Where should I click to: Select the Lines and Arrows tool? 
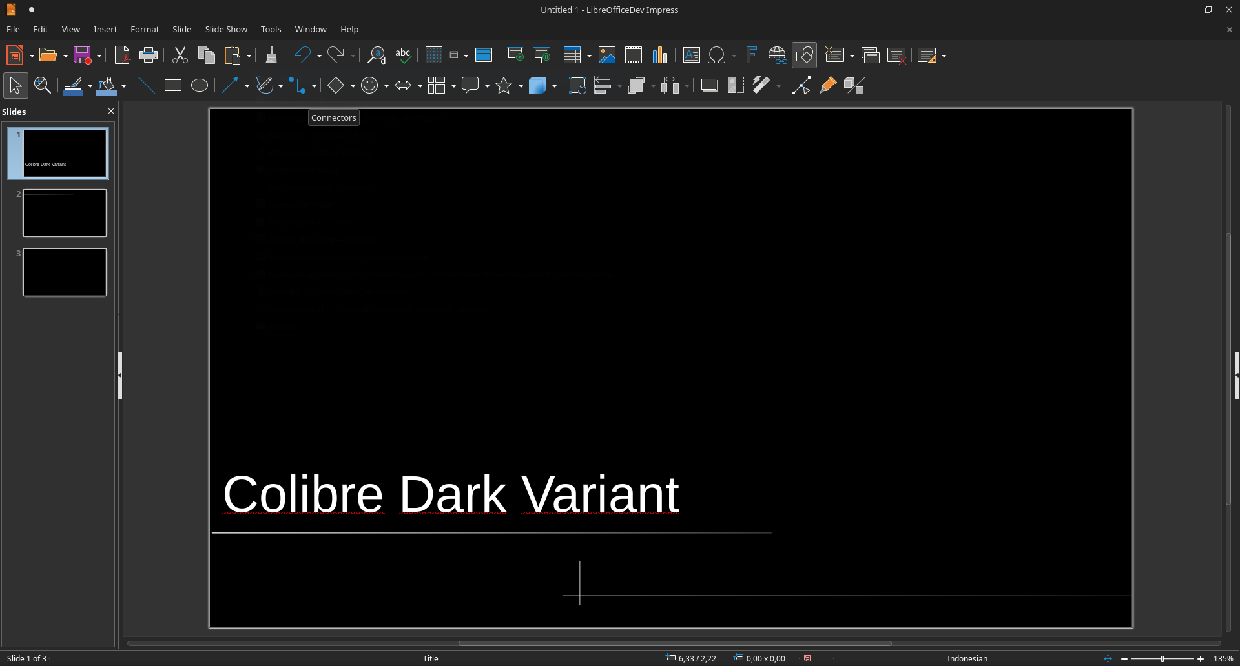click(230, 86)
